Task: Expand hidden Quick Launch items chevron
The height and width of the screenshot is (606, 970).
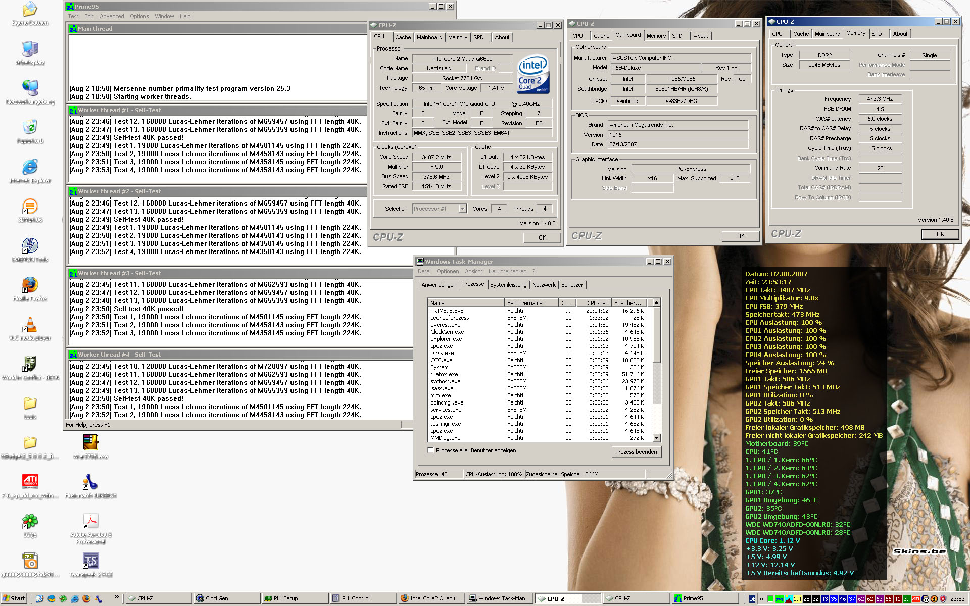Action: pyautogui.click(x=117, y=597)
